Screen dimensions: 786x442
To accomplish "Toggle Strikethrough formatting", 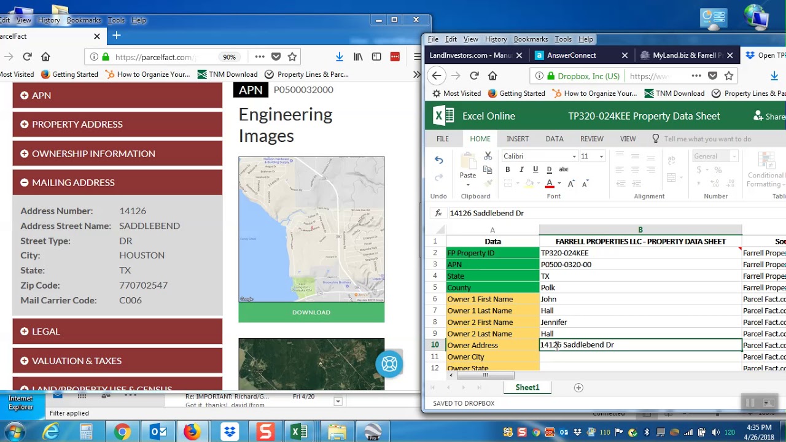I will tap(564, 169).
